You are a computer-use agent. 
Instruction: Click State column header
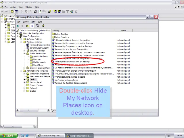tap(123, 31)
